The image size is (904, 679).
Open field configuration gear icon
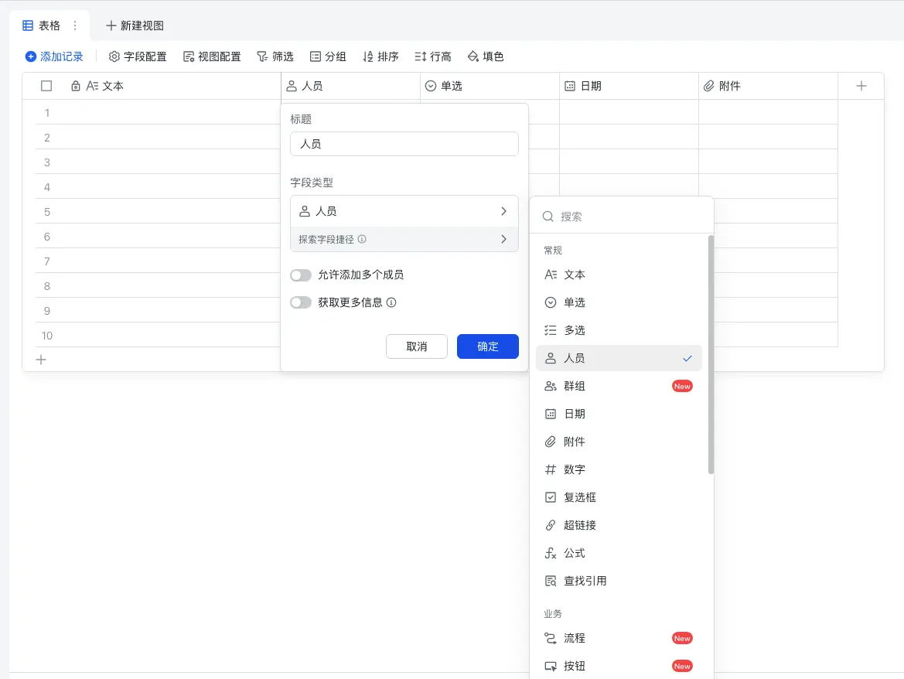tap(114, 56)
